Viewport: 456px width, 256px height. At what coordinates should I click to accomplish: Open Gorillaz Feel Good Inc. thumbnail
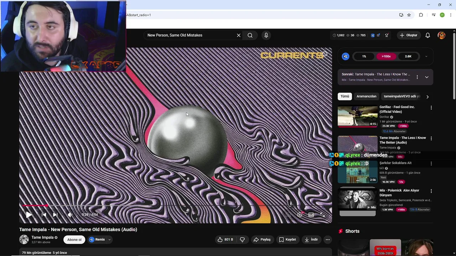click(x=357, y=116)
